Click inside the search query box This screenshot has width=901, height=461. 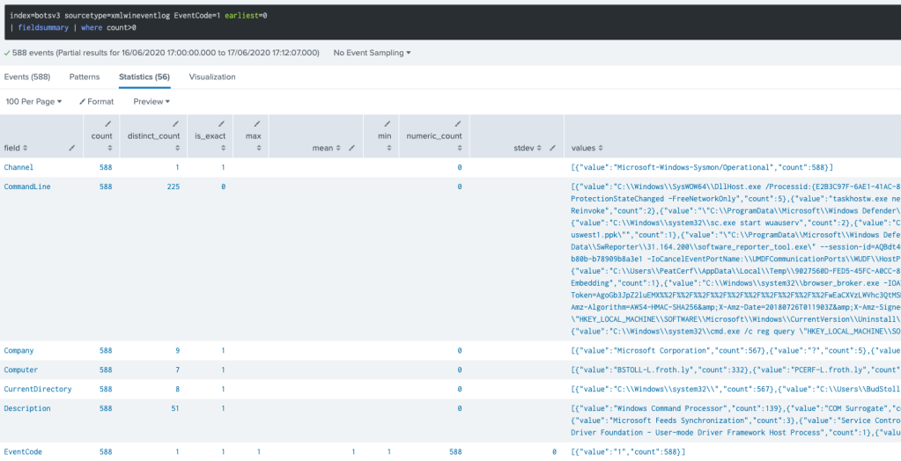coord(440,21)
